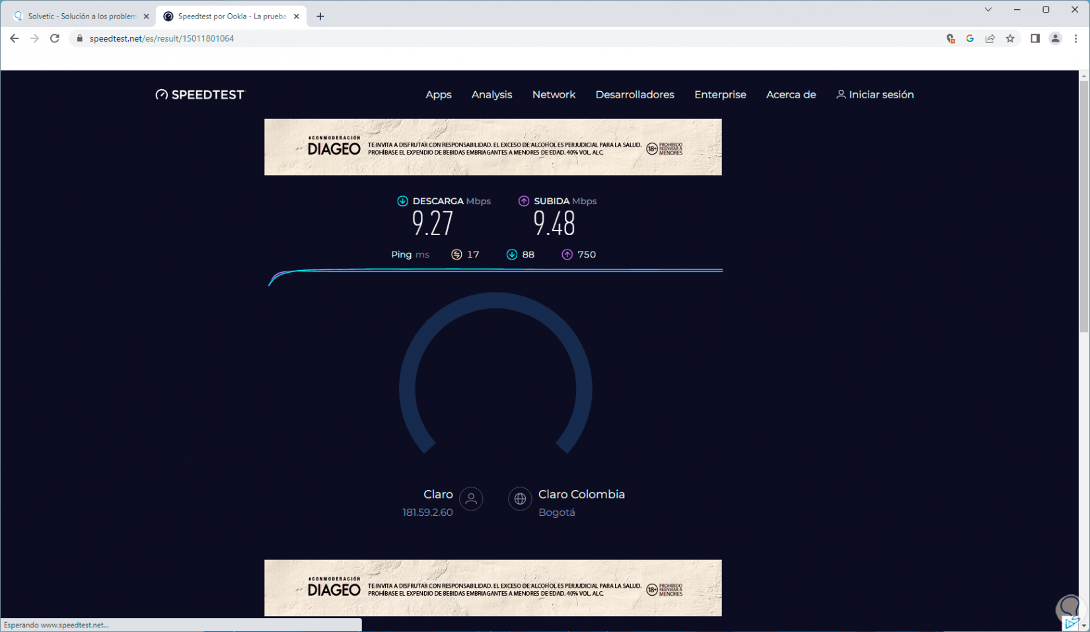Close the Speedtest por Ookla tab
The width and height of the screenshot is (1090, 632).
pos(297,17)
